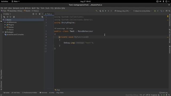The width and height of the screenshot is (171, 96).
Task: Click 4 spaces indent in status bar
Action: pyautogui.click(x=154, y=95)
